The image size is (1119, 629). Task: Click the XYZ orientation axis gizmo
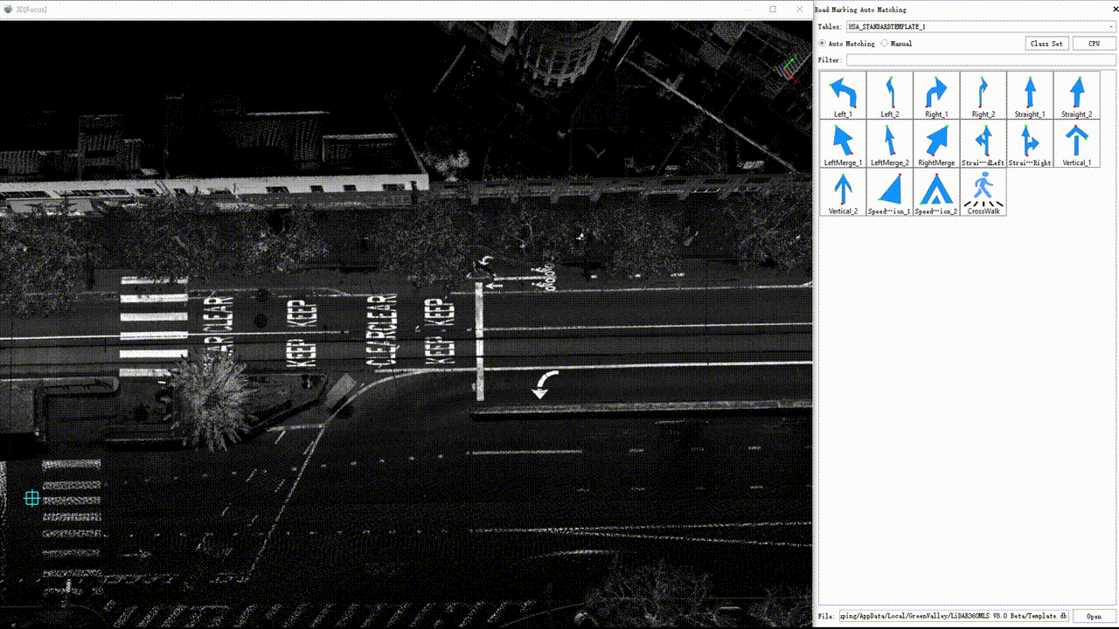pyautogui.click(x=789, y=69)
